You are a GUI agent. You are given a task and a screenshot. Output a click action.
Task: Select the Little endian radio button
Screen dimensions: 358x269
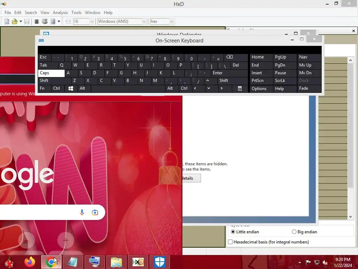pyautogui.click(x=233, y=232)
